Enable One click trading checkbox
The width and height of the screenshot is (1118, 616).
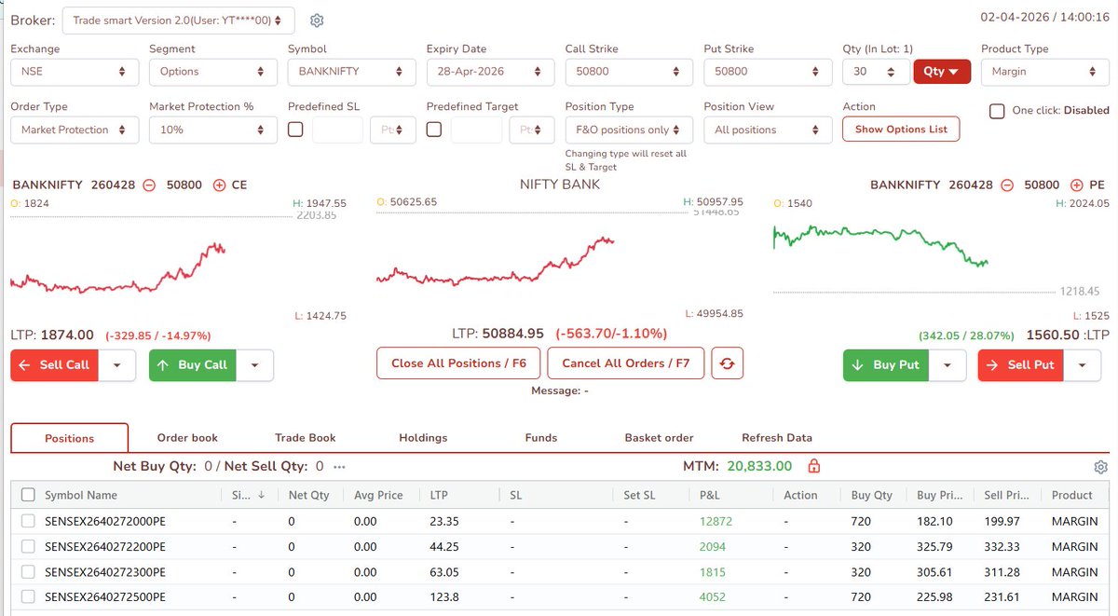(997, 111)
